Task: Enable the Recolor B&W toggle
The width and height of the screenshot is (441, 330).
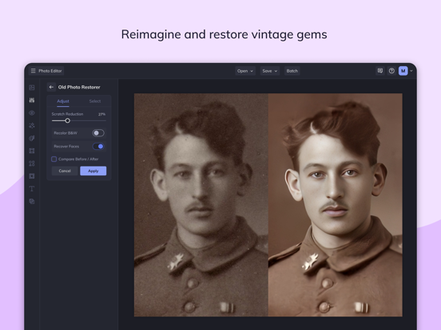Action: pyautogui.click(x=98, y=133)
